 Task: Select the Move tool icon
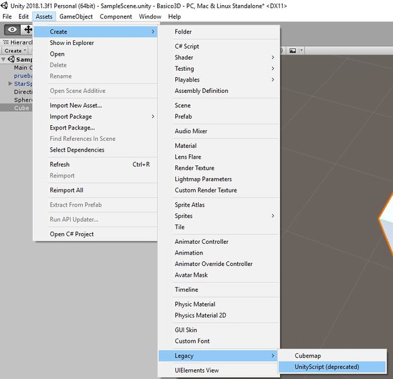coord(27,30)
